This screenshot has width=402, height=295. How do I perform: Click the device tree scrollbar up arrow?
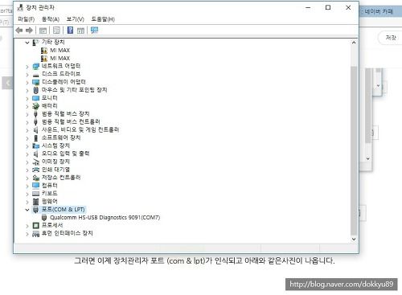354,43
